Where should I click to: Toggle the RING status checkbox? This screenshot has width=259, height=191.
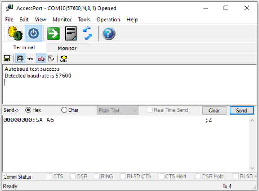[x=97, y=176]
